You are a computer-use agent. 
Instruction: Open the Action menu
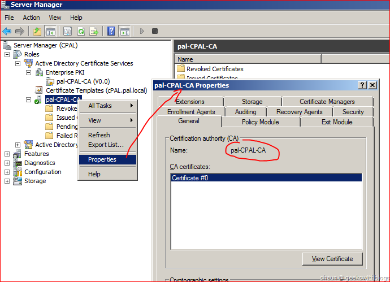[31, 18]
